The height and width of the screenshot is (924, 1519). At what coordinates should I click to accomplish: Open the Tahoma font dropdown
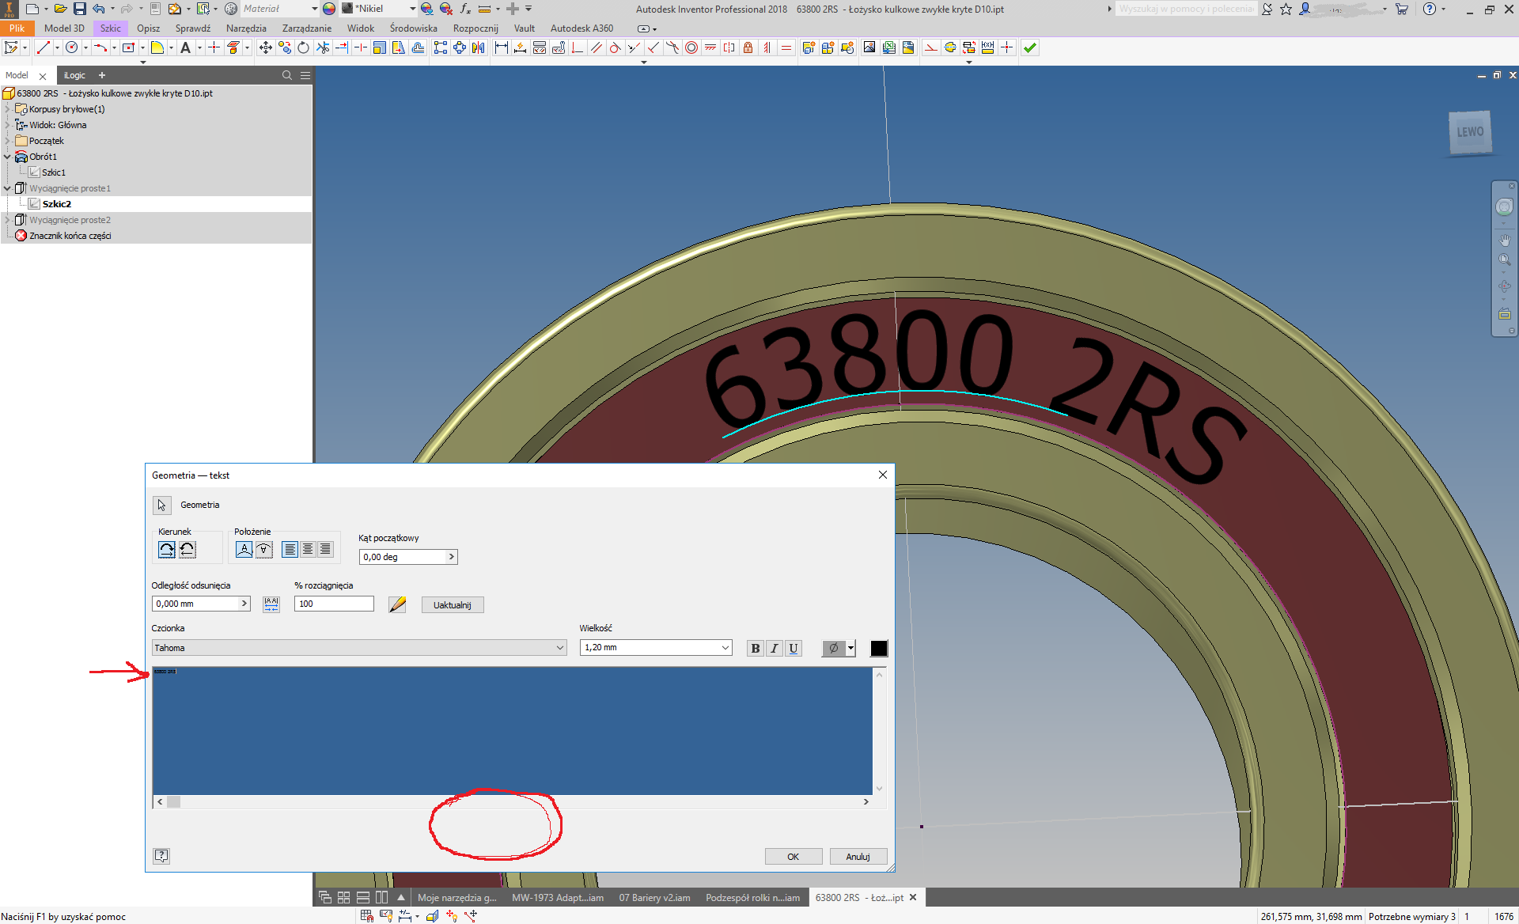(560, 648)
